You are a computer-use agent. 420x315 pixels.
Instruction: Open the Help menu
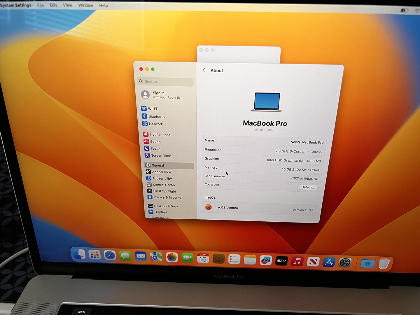(104, 6)
